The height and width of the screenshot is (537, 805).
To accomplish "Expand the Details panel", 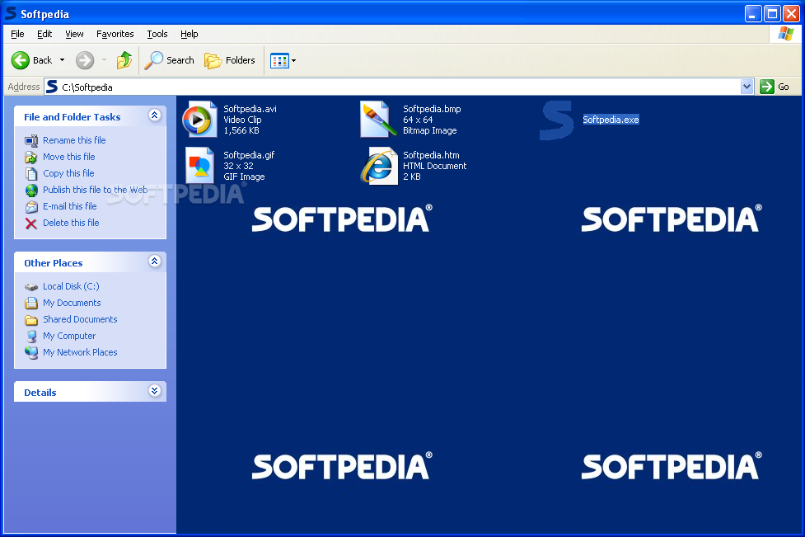I will tap(155, 390).
